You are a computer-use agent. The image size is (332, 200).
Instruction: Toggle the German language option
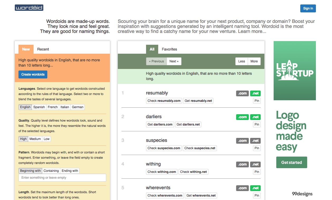77,107
